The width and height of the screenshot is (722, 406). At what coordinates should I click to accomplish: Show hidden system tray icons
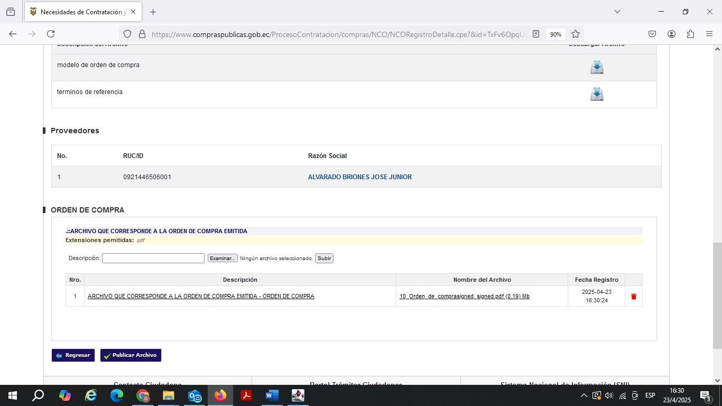584,395
